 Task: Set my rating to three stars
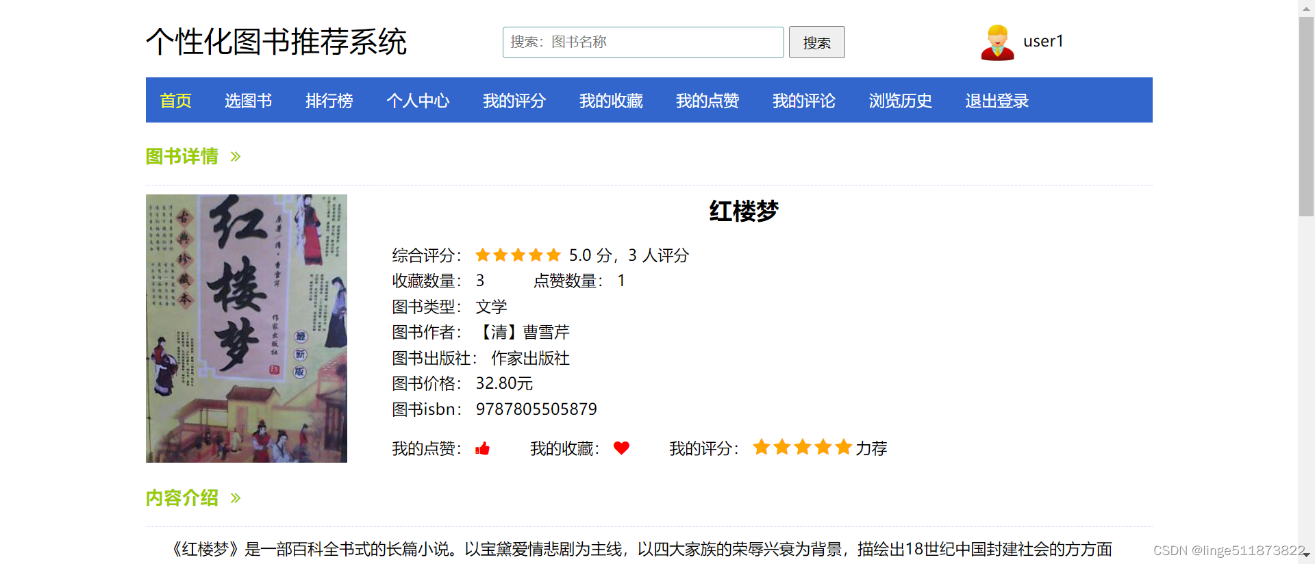pyautogui.click(x=802, y=447)
